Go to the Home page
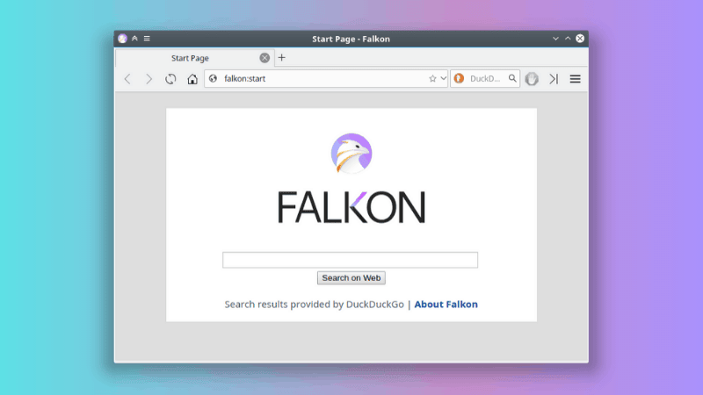This screenshot has height=395, width=703. coord(192,79)
